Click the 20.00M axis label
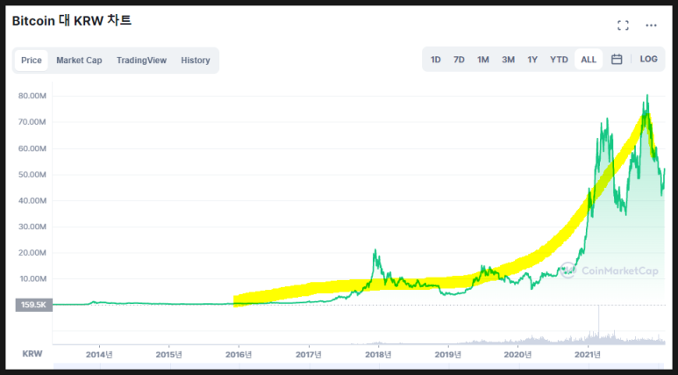Image resolution: width=678 pixels, height=375 pixels. [32, 252]
